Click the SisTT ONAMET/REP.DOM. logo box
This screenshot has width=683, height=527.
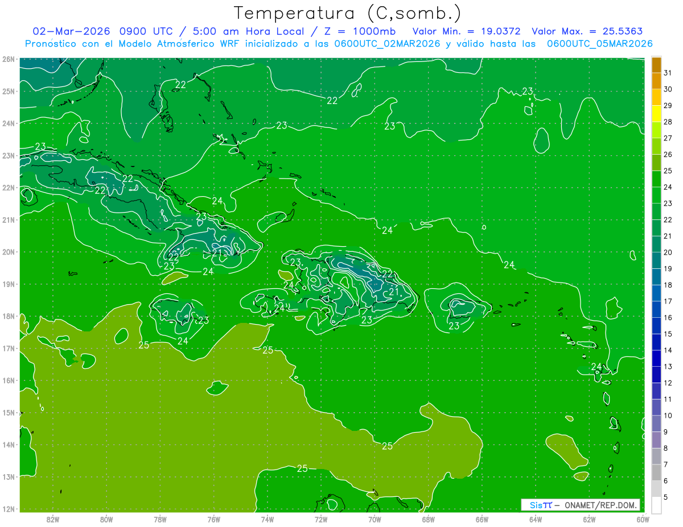coord(581,505)
